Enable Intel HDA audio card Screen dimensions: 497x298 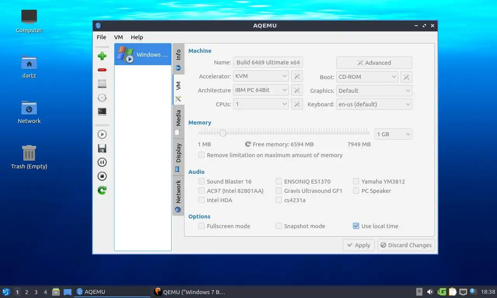(x=202, y=200)
